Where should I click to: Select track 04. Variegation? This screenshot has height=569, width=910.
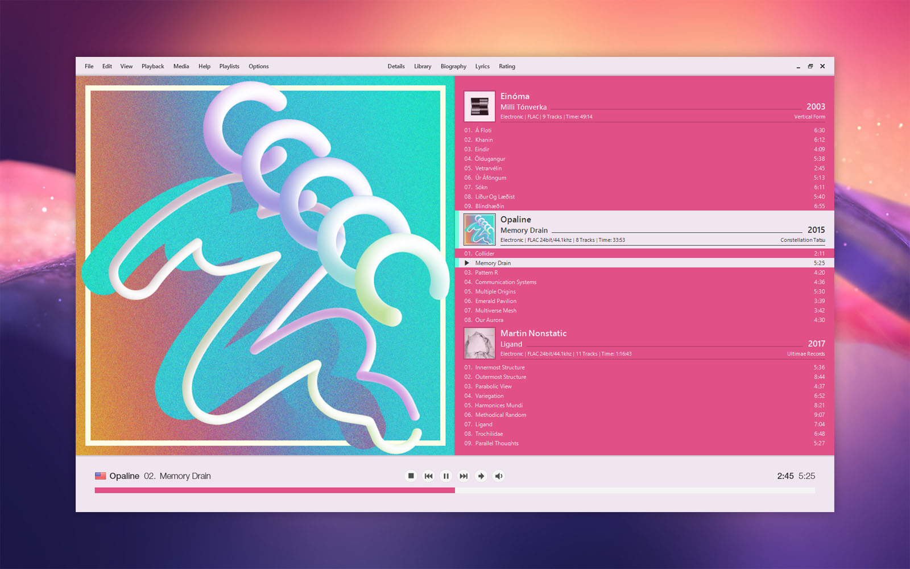(x=644, y=396)
